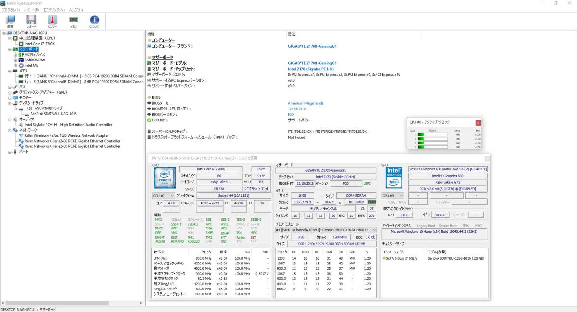Click the バス tree icon
The height and width of the screenshot is (312, 577).
pos(16,87)
